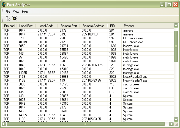Screen dimensions: 180x128
Task: Select remote address 205.188.1.3
Action: click(90, 34)
